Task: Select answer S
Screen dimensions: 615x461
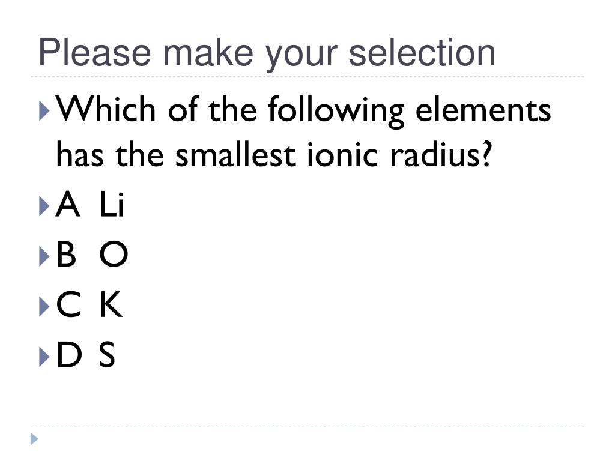Action: point(108,356)
